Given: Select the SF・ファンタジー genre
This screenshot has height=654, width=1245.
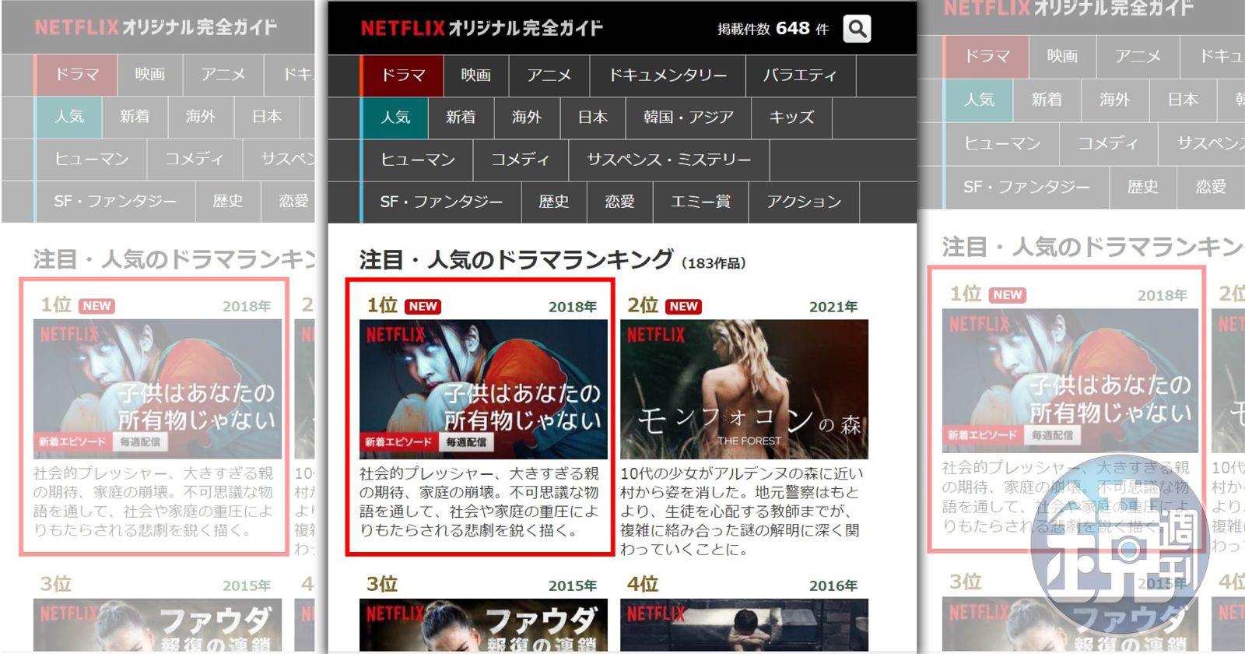Looking at the screenshot, I should (441, 202).
